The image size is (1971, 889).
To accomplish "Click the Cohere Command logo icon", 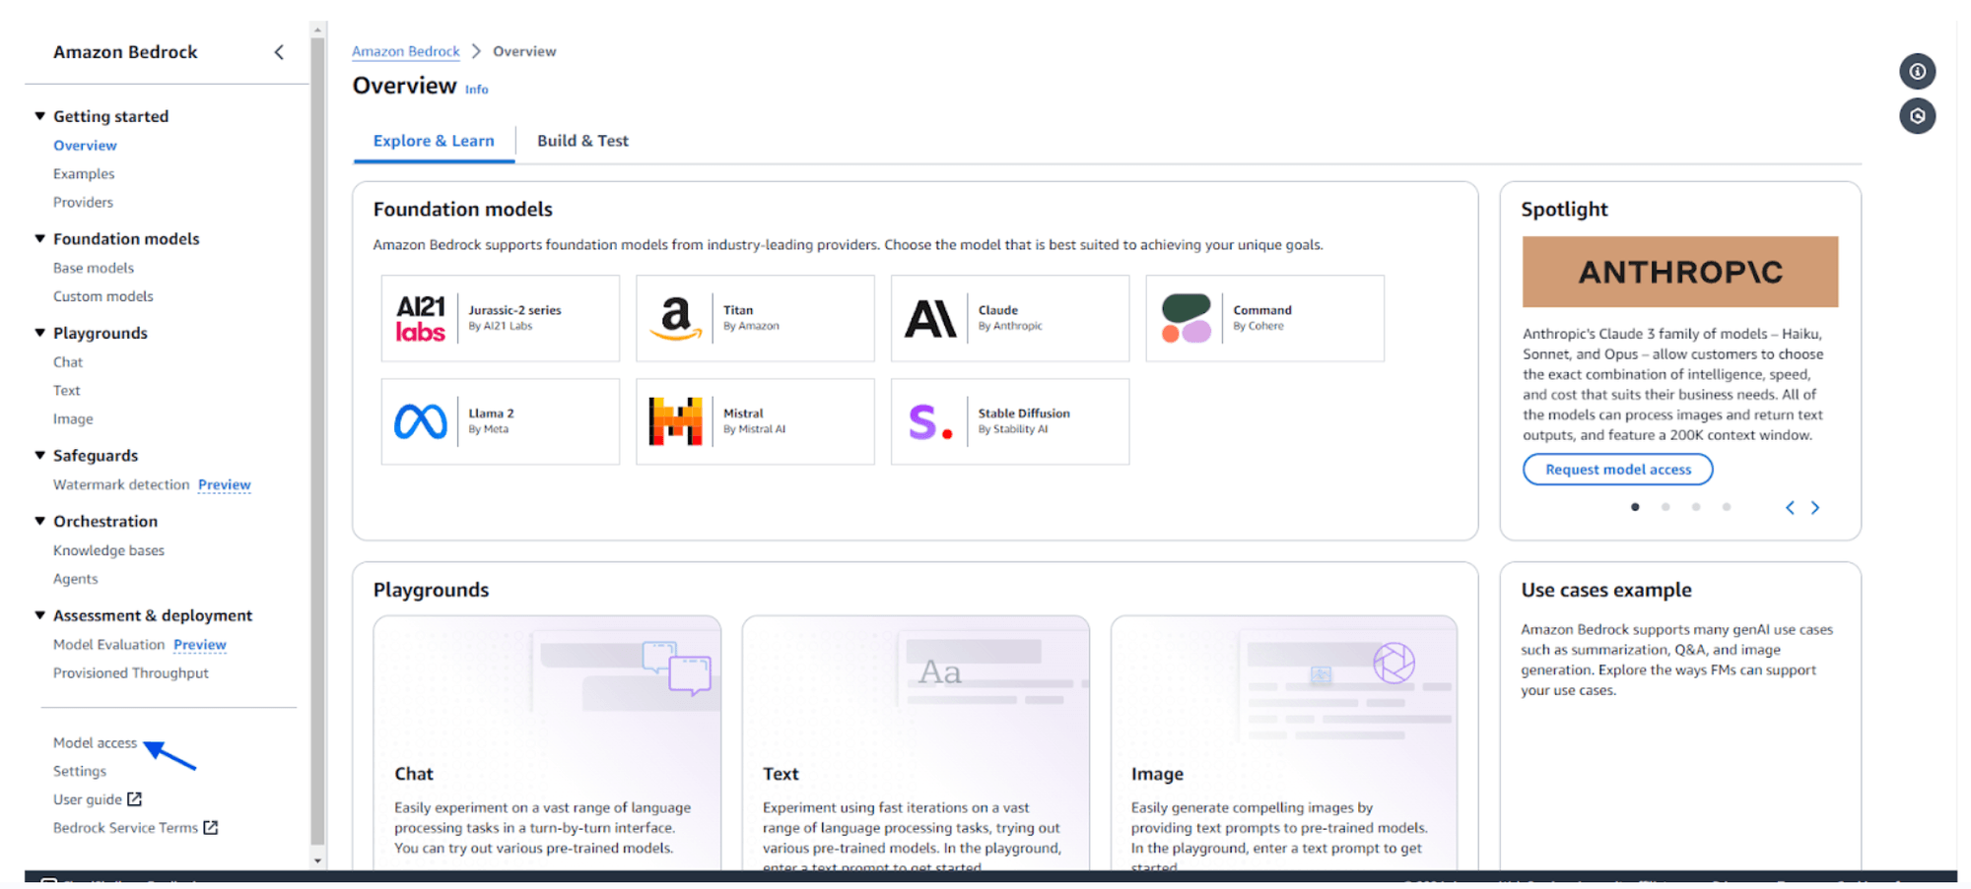I will [1186, 318].
